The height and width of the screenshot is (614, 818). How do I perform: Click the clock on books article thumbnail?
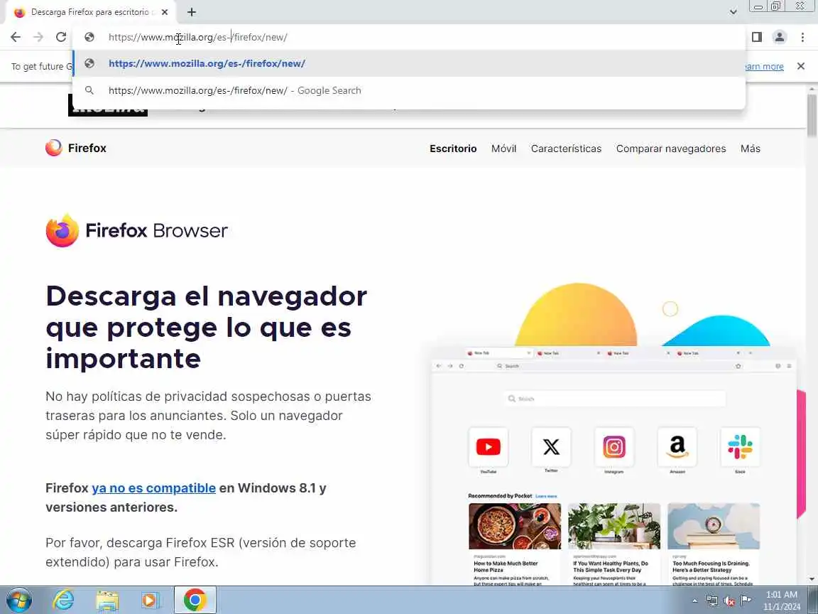tap(713, 527)
